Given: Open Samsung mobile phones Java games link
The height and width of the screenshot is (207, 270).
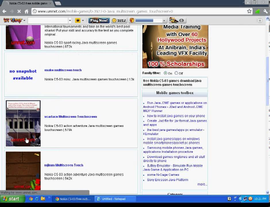Looking at the screenshot, I should coord(173,150).
